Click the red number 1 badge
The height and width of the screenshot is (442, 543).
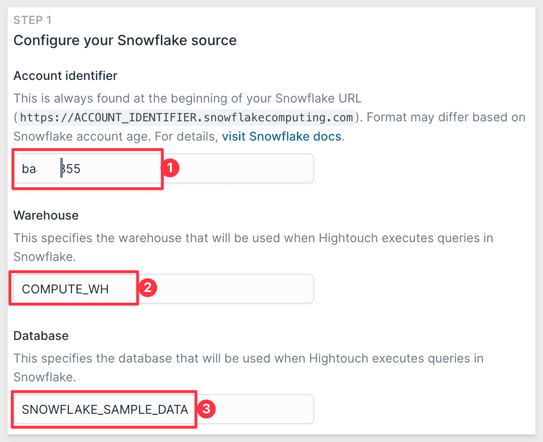(x=170, y=168)
